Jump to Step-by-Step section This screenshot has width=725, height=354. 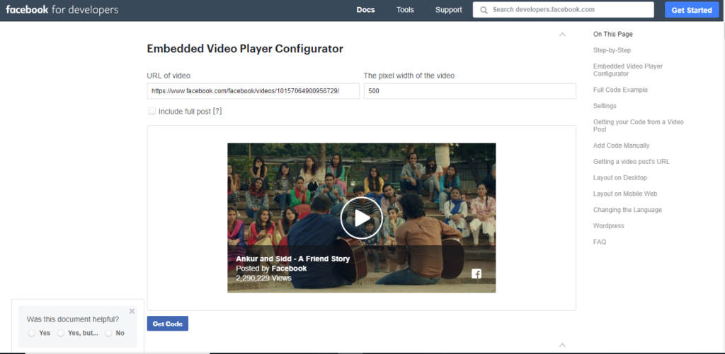point(612,50)
